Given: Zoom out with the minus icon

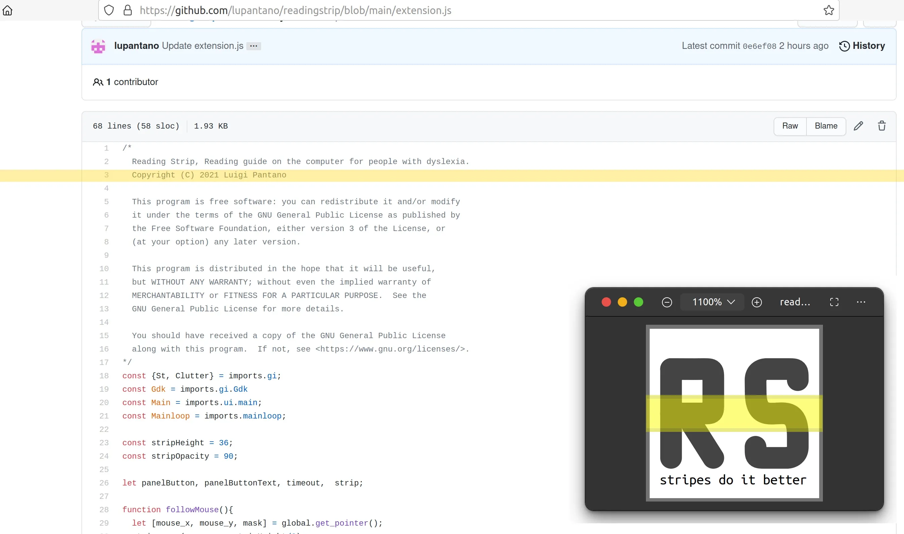Looking at the screenshot, I should 667,302.
